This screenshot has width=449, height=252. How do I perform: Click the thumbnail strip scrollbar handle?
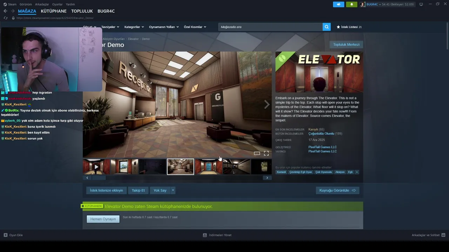(x=99, y=178)
